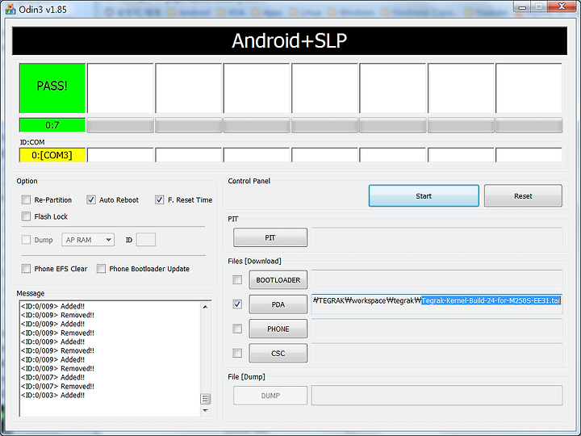Viewport: 581px width, 436px height.
Task: Check the CSC file checkbox
Action: click(x=237, y=353)
